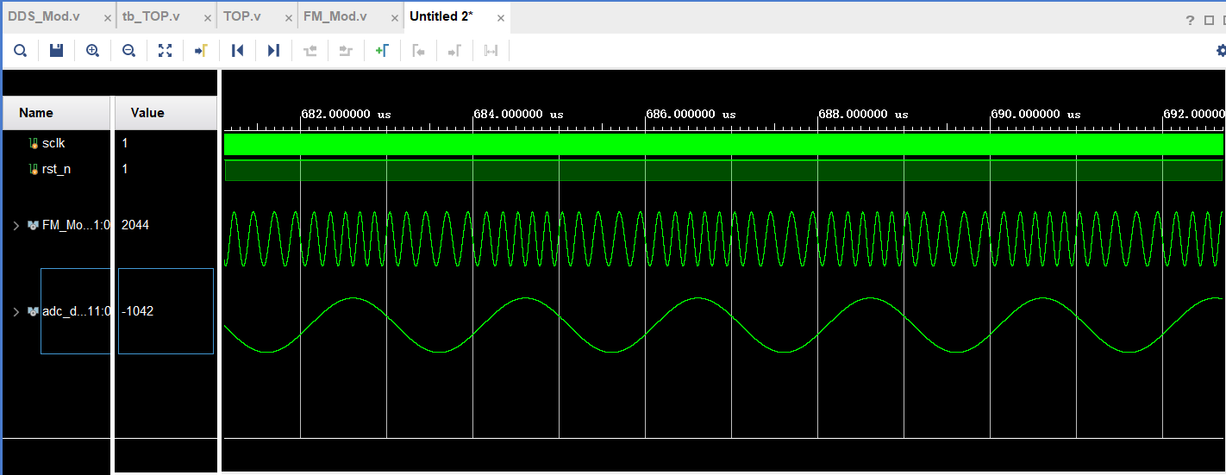
Task: Open the help question mark
Action: pyautogui.click(x=1189, y=20)
